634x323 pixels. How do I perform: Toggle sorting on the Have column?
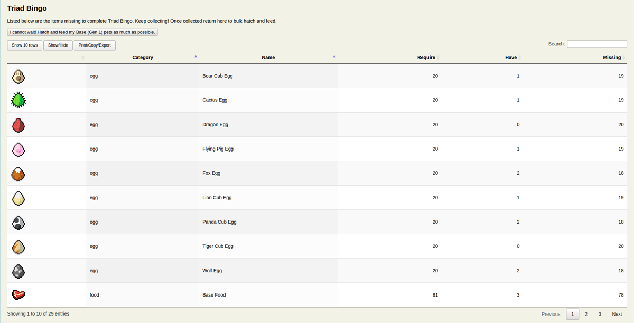[x=511, y=57]
